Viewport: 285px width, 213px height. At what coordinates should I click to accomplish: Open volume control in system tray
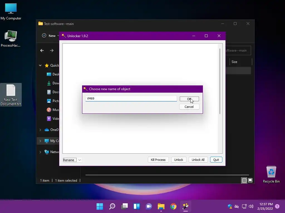click(251, 206)
